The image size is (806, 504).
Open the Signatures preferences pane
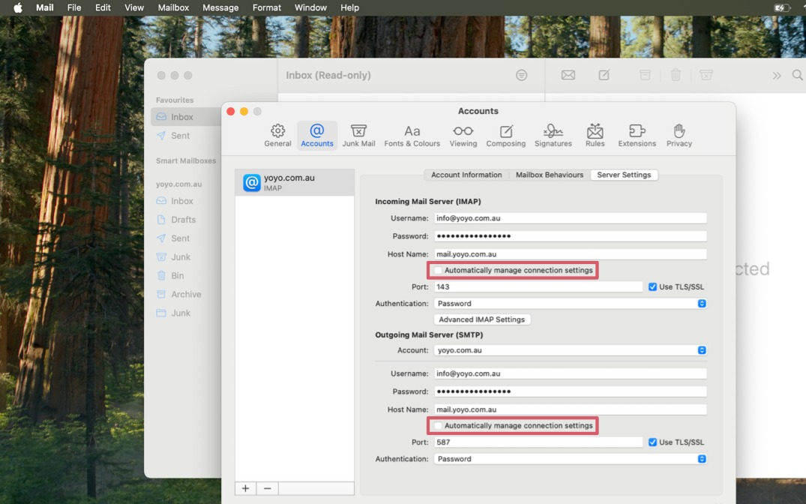pyautogui.click(x=553, y=136)
